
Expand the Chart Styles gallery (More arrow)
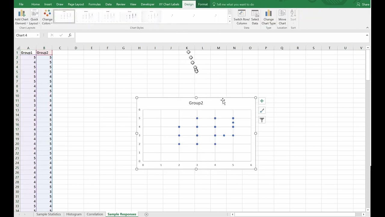[x=229, y=21]
